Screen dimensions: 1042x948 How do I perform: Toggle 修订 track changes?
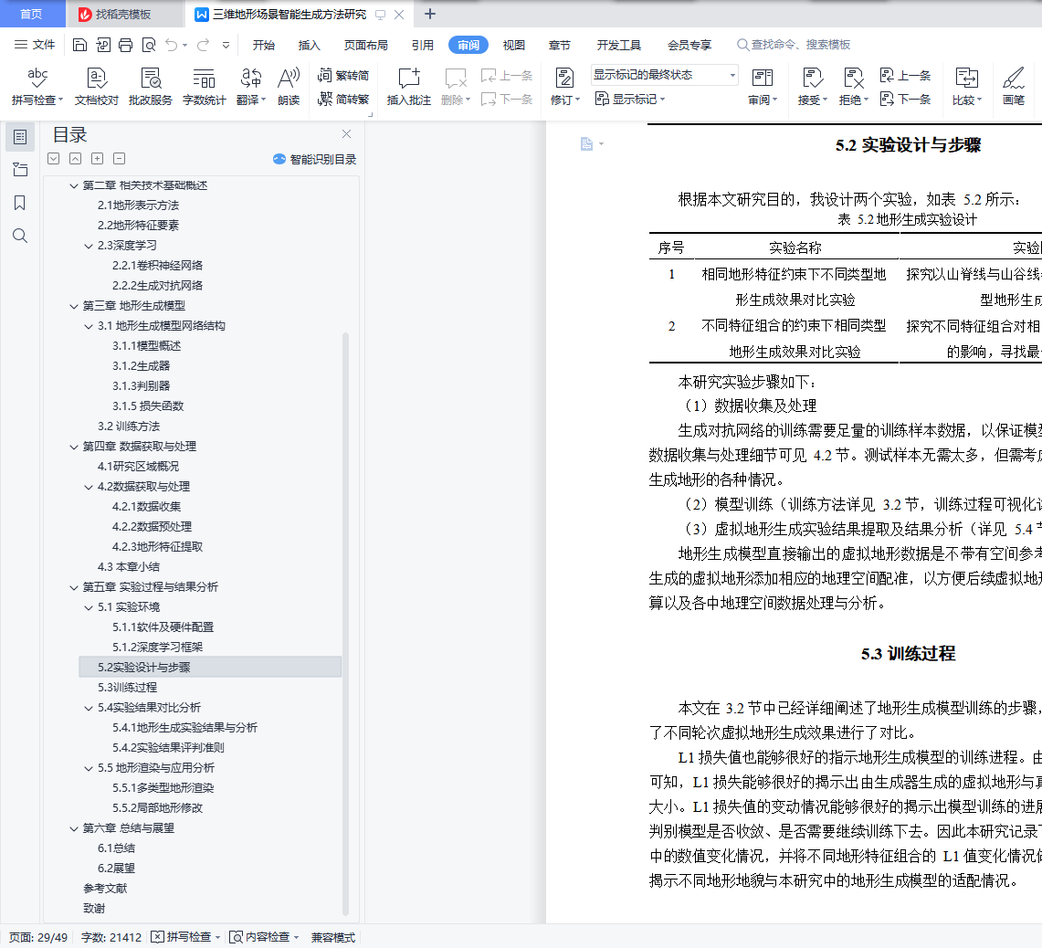[x=565, y=87]
